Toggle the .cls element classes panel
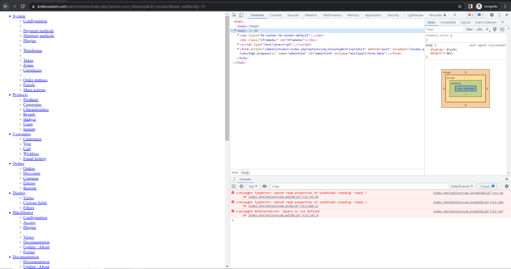Screen dimensions: 511x269 [479, 29]
